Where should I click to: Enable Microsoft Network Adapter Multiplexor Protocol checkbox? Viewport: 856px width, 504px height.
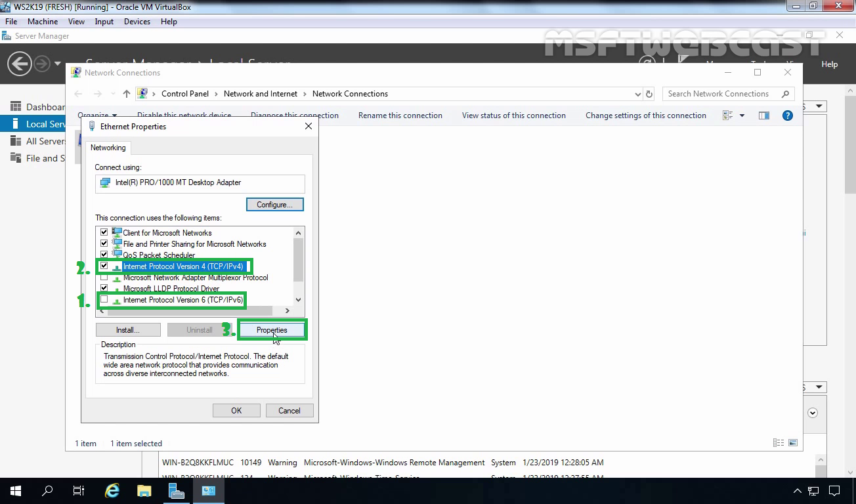[104, 277]
